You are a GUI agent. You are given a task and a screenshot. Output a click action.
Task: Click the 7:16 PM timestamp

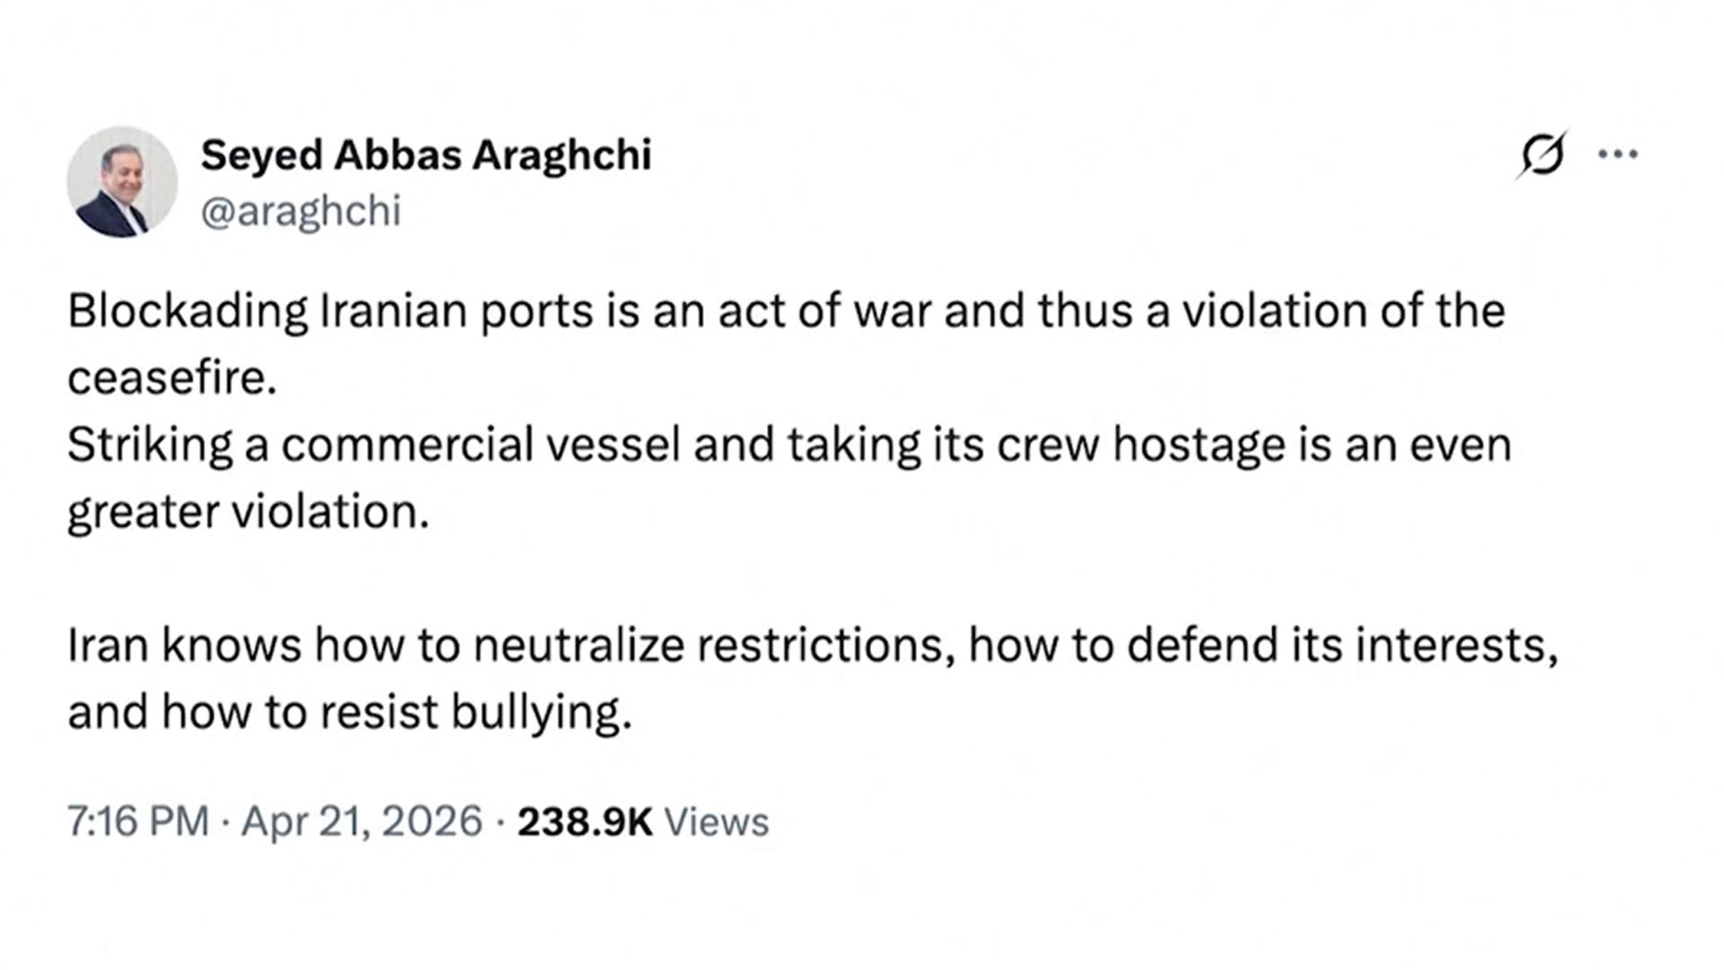137,821
